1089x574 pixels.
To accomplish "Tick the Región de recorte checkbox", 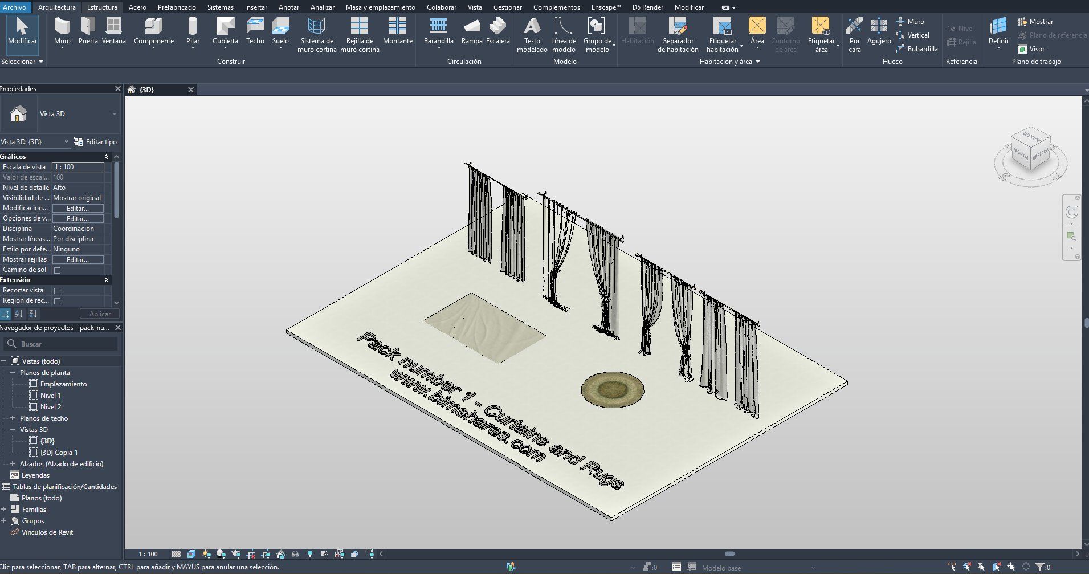I will click(x=57, y=301).
